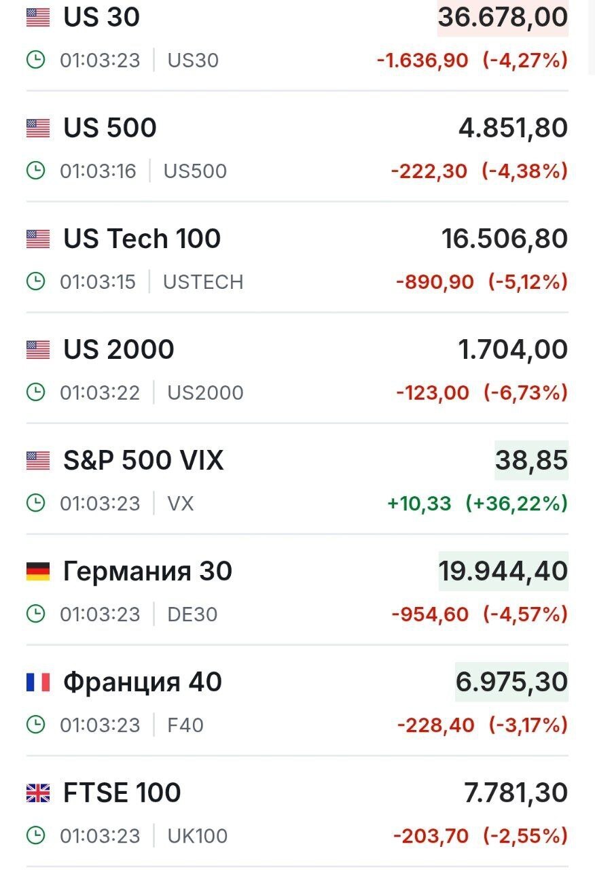Click the UK flag beside FTSE 100
Image resolution: width=595 pixels, height=870 pixels.
(x=38, y=793)
